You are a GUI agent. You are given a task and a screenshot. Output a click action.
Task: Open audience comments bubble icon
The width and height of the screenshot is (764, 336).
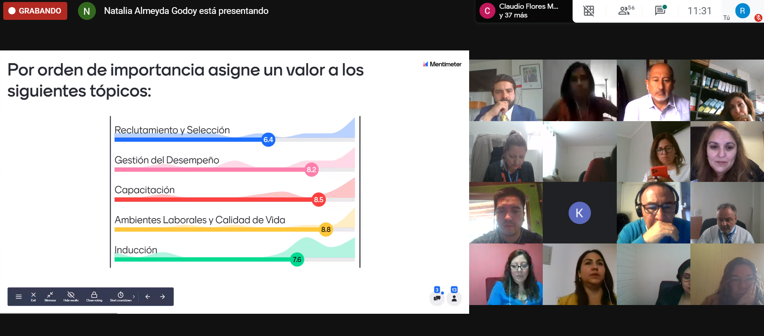tap(437, 298)
